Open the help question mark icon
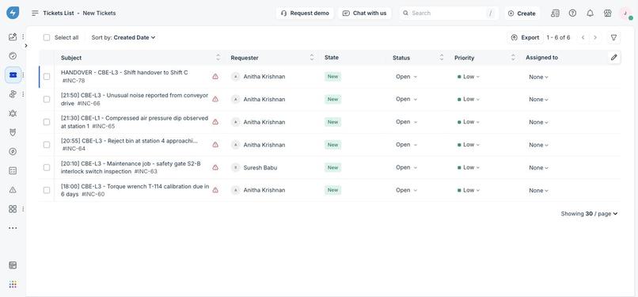The width and height of the screenshot is (638, 297). 572,13
